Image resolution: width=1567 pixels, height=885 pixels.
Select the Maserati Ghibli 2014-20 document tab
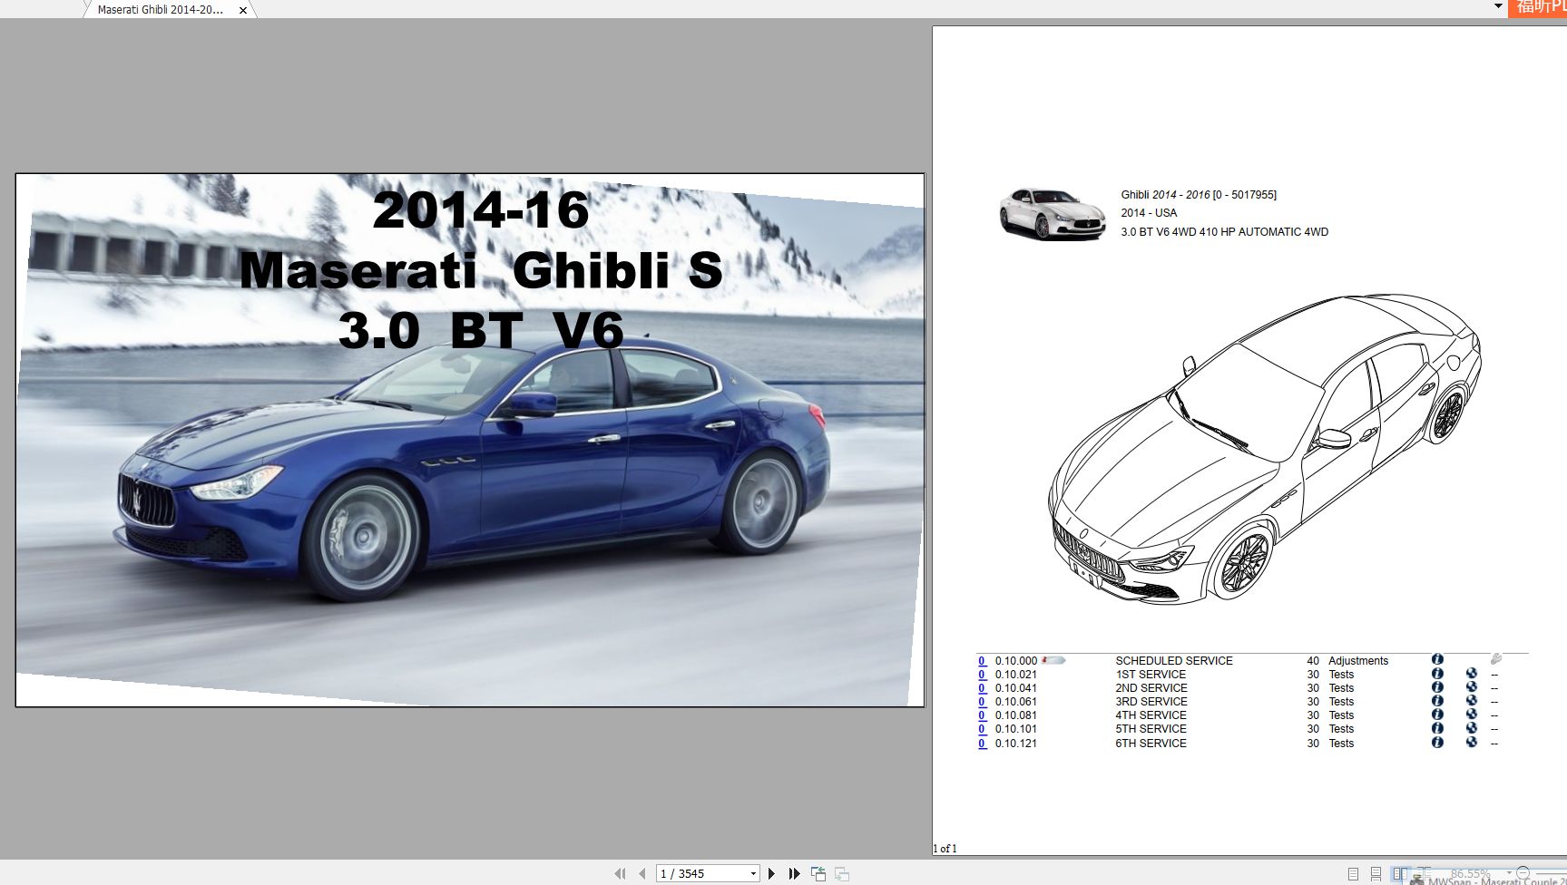(x=159, y=10)
